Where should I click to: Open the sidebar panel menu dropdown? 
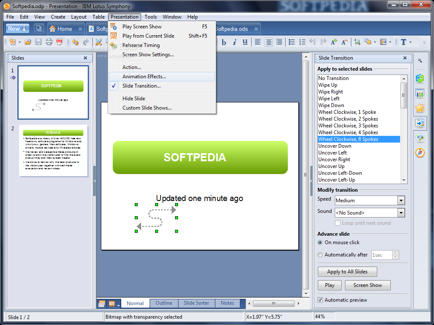420,61
